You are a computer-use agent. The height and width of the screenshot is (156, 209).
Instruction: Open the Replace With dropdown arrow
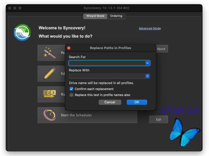pyautogui.click(x=147, y=76)
